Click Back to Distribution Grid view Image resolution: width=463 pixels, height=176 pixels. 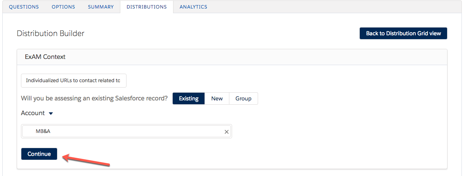(403, 33)
